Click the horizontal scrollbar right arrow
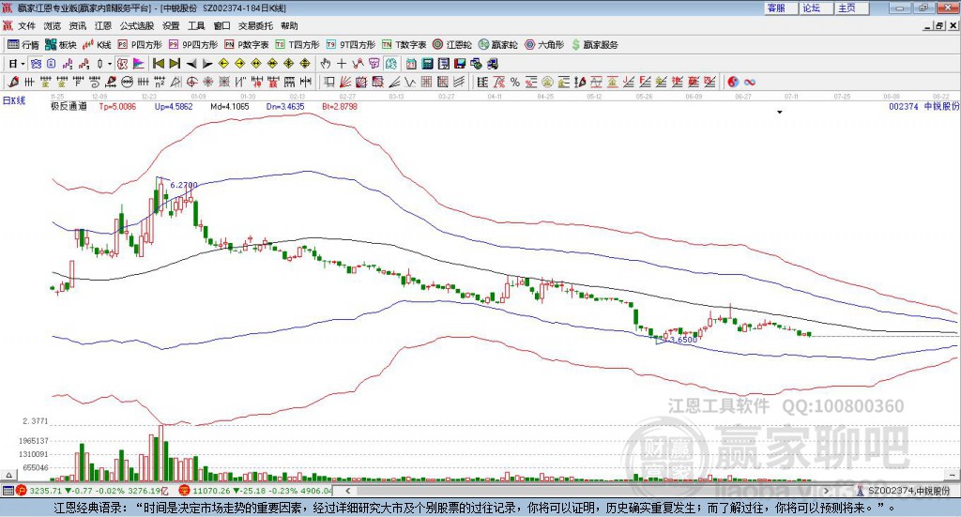The width and height of the screenshot is (961, 517). coord(826,491)
